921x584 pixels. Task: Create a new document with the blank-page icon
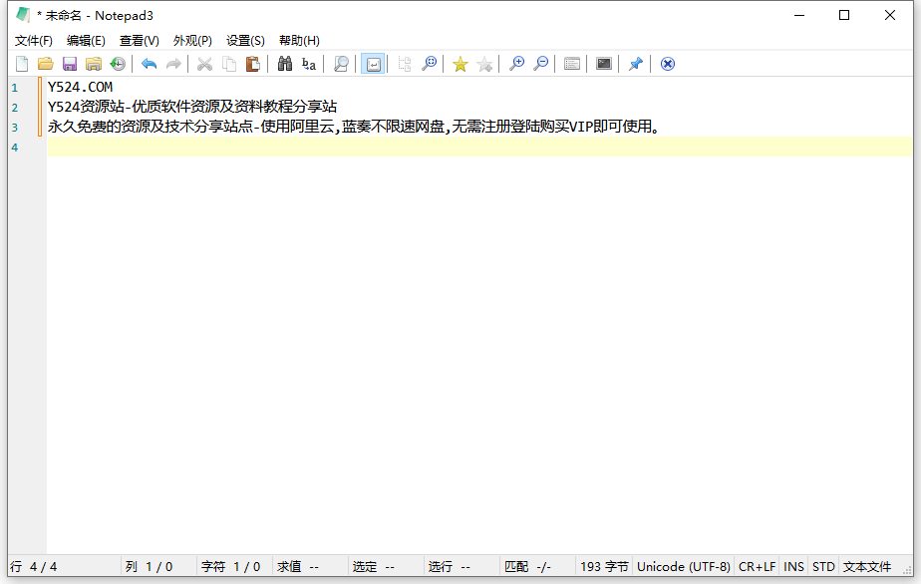pos(22,64)
